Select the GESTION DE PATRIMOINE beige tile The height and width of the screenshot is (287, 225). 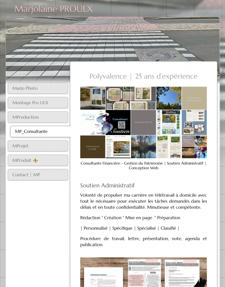pyautogui.click(x=194, y=98)
